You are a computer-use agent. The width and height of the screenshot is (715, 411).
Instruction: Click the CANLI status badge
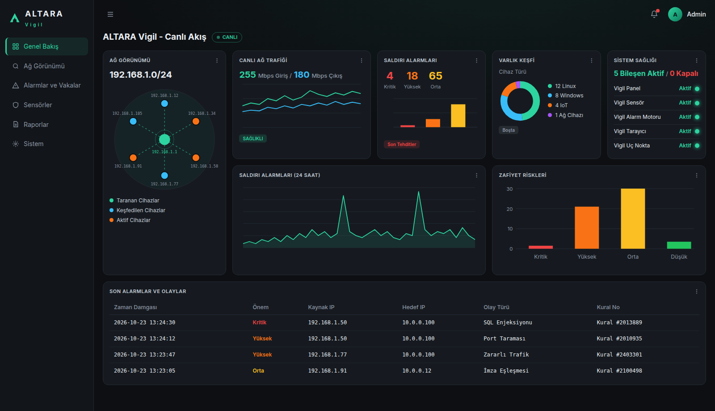pyautogui.click(x=227, y=37)
